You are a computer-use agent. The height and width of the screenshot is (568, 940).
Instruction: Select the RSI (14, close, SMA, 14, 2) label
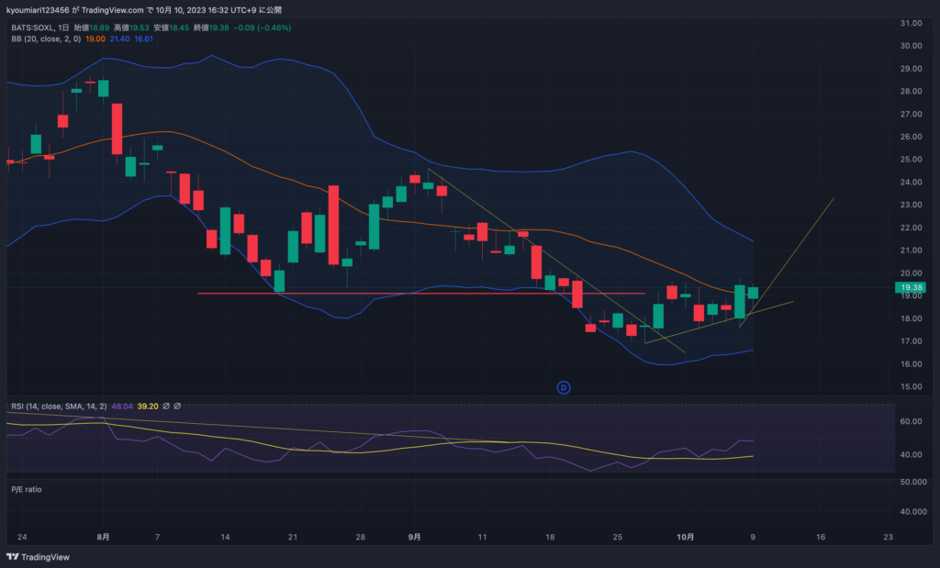pos(59,407)
